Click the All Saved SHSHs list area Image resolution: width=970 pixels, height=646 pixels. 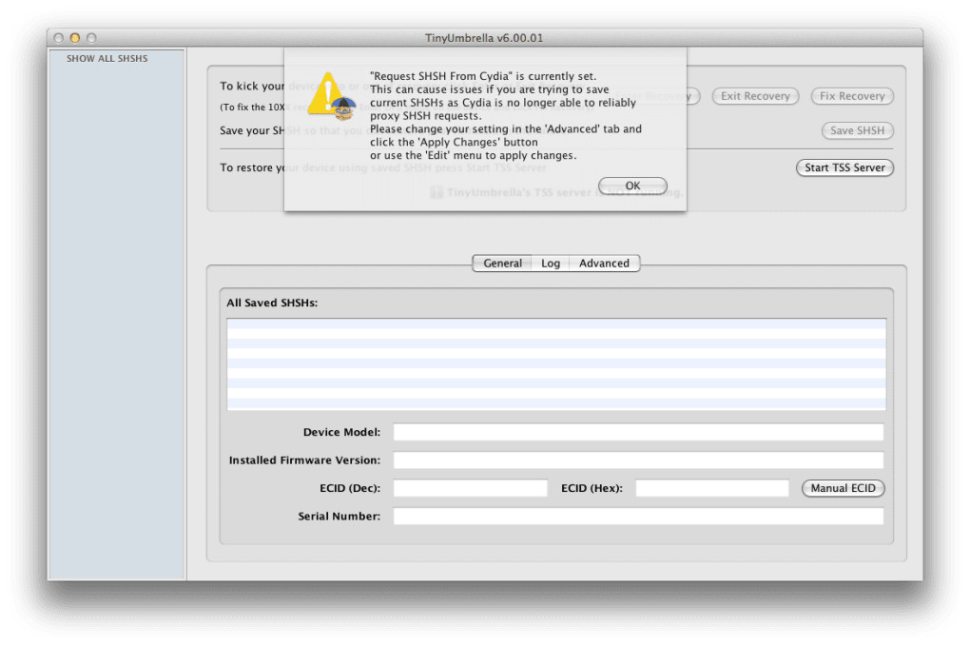pos(556,364)
